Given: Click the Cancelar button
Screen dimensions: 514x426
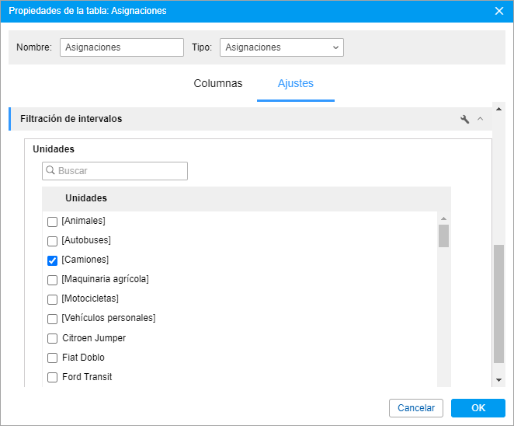Looking at the screenshot, I should [x=416, y=408].
